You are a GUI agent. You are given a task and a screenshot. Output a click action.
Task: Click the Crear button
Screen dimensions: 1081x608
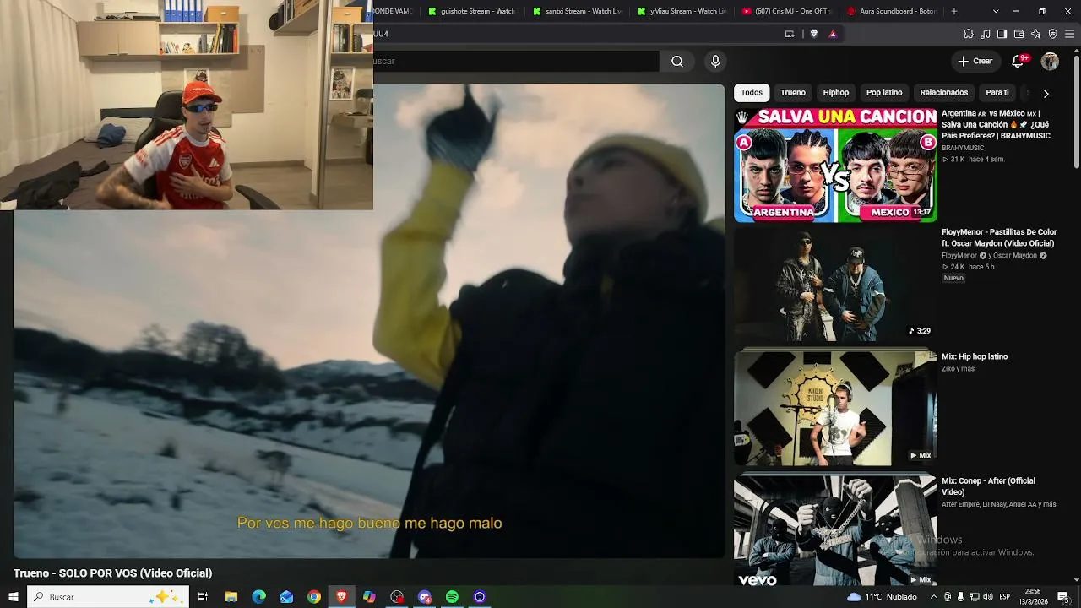pyautogui.click(x=975, y=61)
